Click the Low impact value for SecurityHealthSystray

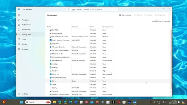point(104,78)
